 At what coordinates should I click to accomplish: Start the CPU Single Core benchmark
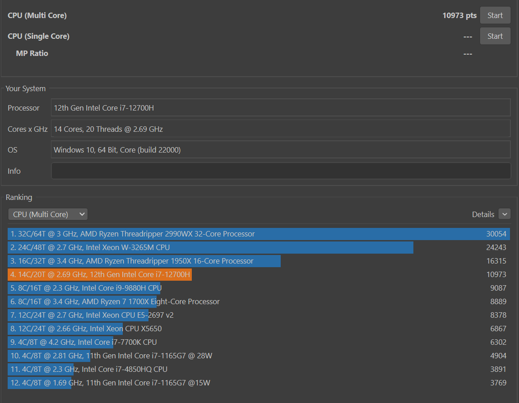[x=495, y=36]
